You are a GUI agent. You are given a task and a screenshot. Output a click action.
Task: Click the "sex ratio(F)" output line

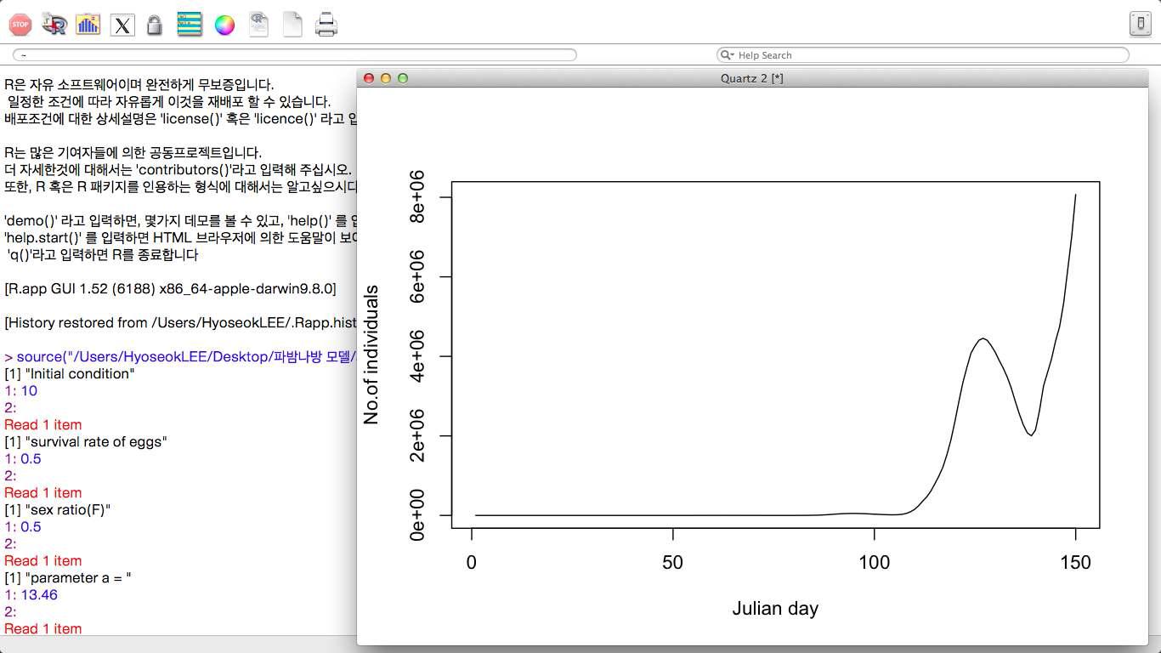click(58, 510)
